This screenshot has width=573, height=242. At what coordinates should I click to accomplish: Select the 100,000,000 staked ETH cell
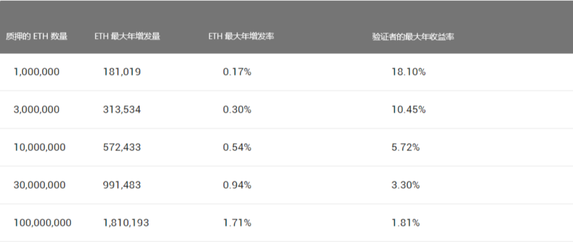[42, 223]
